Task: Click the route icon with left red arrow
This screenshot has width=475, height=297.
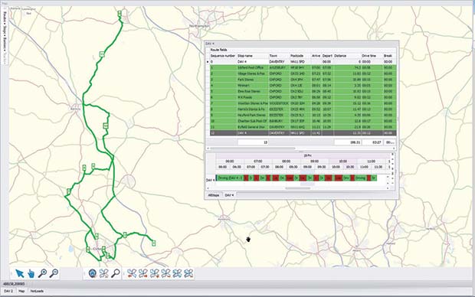Action: pyautogui.click(x=132, y=274)
